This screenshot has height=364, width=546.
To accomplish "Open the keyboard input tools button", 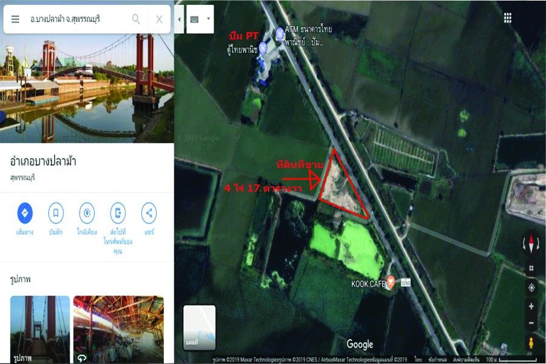I will point(194,19).
